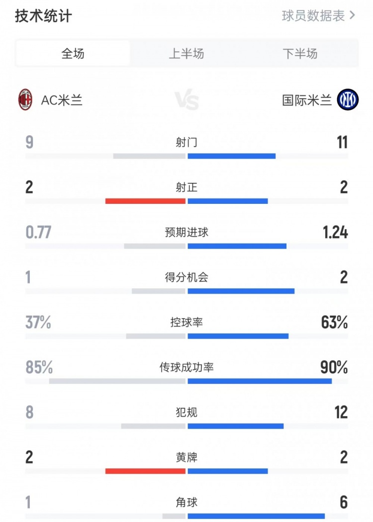Click the AC Milan club crest icon

tap(25, 99)
